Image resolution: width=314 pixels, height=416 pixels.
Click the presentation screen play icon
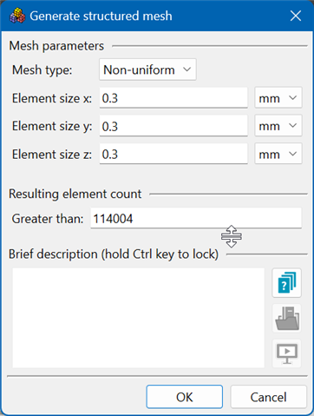[x=286, y=353]
